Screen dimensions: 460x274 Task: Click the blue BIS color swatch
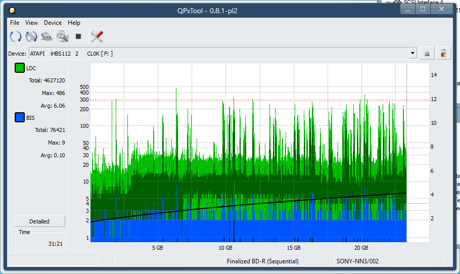point(19,117)
